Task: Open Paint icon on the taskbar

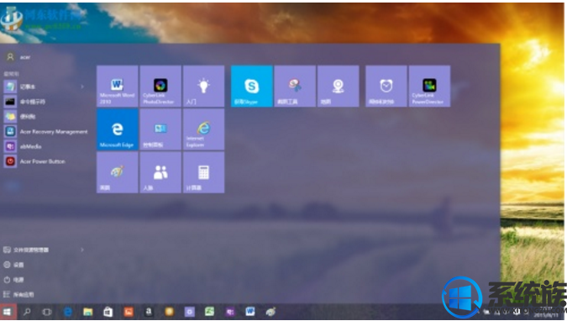Action: [270, 312]
